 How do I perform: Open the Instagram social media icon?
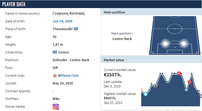pos(56,107)
